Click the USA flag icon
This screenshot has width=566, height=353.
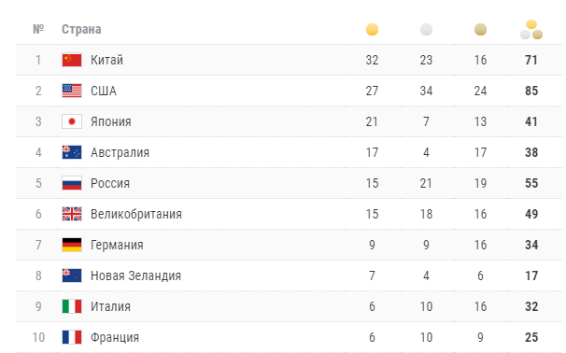pyautogui.click(x=72, y=91)
